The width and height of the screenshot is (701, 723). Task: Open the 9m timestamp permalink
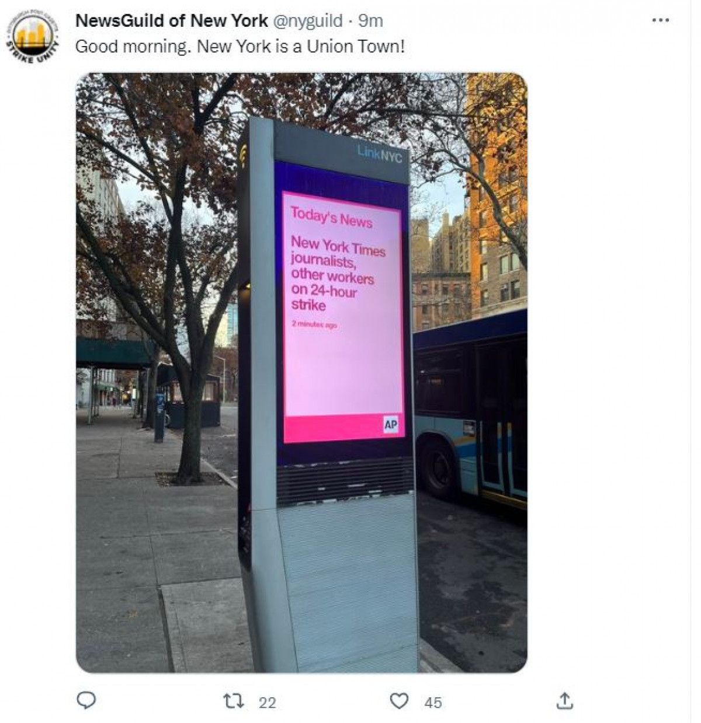pos(370,21)
